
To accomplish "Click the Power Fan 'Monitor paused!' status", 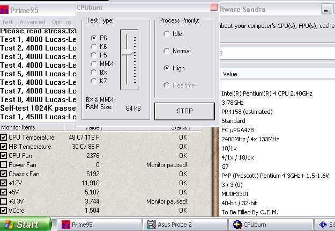I will pyautogui.click(x=167, y=165).
